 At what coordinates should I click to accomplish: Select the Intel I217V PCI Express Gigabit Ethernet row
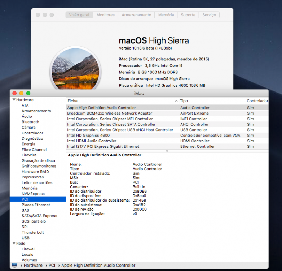(167, 146)
